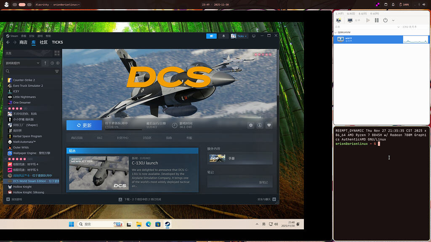Image resolution: width=431 pixels, height=242 pixels.
Task: Select Hollow Knight in the game list
Action: pos(22,187)
